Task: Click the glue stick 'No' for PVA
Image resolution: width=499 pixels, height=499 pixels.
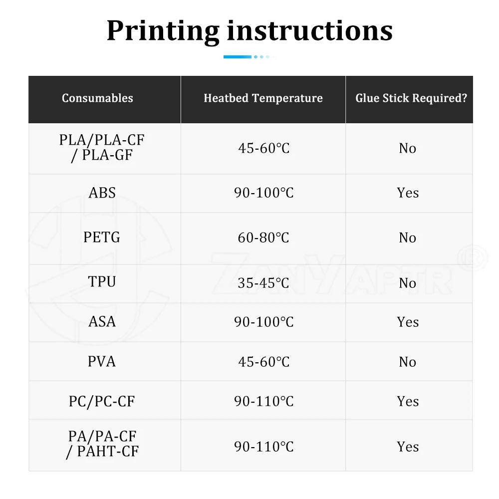Action: (408, 362)
